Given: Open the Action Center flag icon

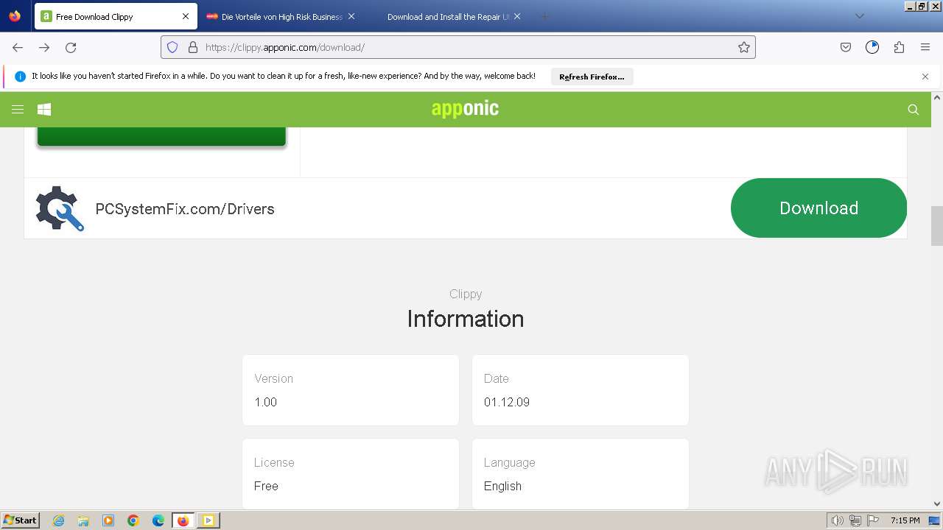Looking at the screenshot, I should coord(873,520).
